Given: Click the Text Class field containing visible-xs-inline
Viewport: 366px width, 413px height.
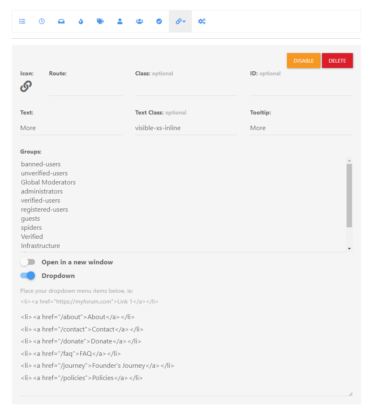Looking at the screenshot, I should [186, 128].
